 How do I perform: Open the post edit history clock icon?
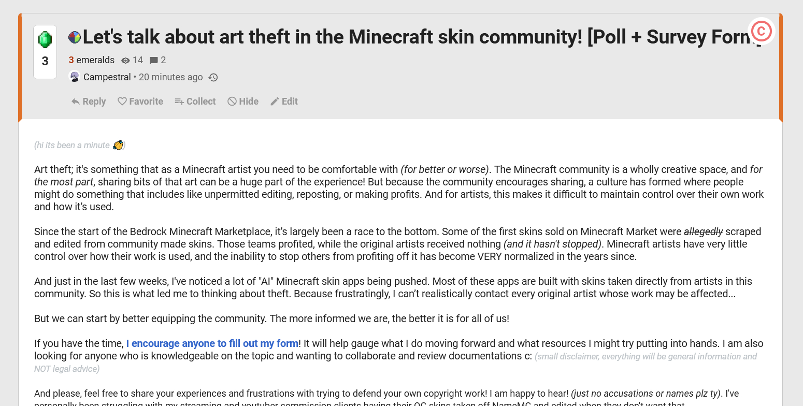213,78
